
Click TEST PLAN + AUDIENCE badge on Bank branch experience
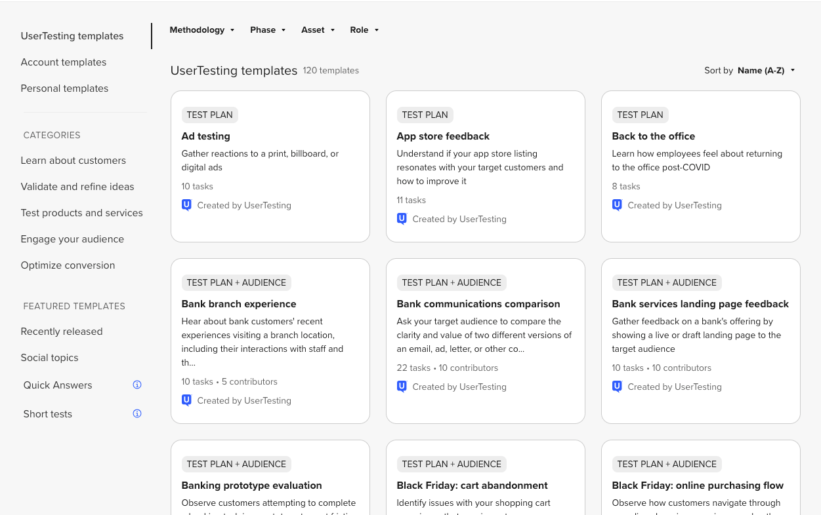tap(236, 282)
